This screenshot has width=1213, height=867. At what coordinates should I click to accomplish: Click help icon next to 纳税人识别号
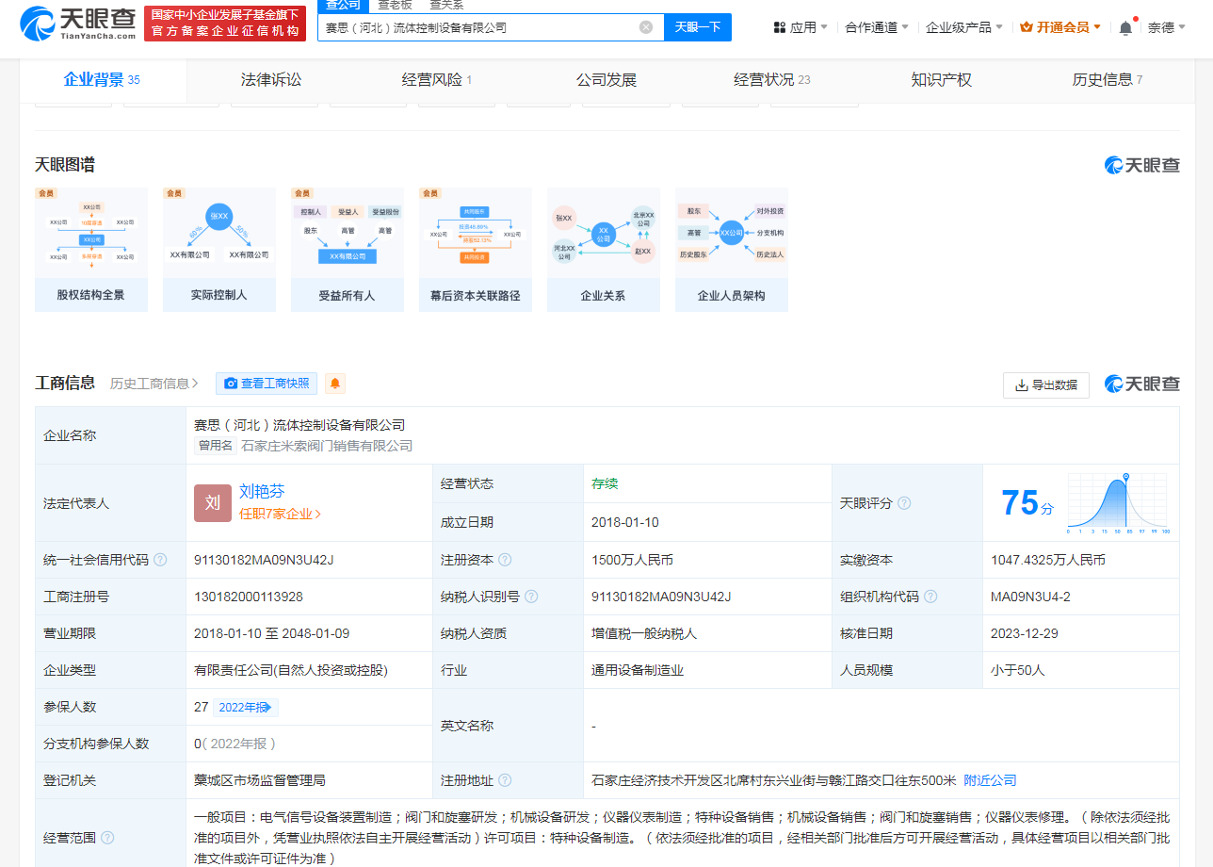pyautogui.click(x=531, y=597)
